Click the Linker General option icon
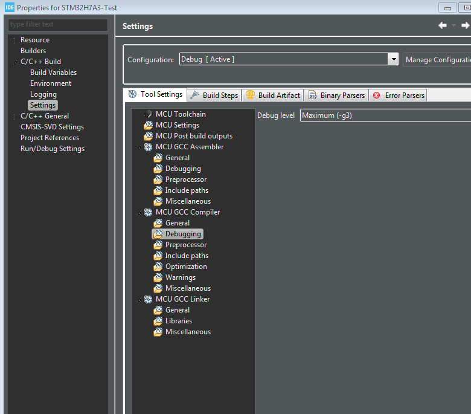Viewport: 471px width, 414px height. [158, 310]
